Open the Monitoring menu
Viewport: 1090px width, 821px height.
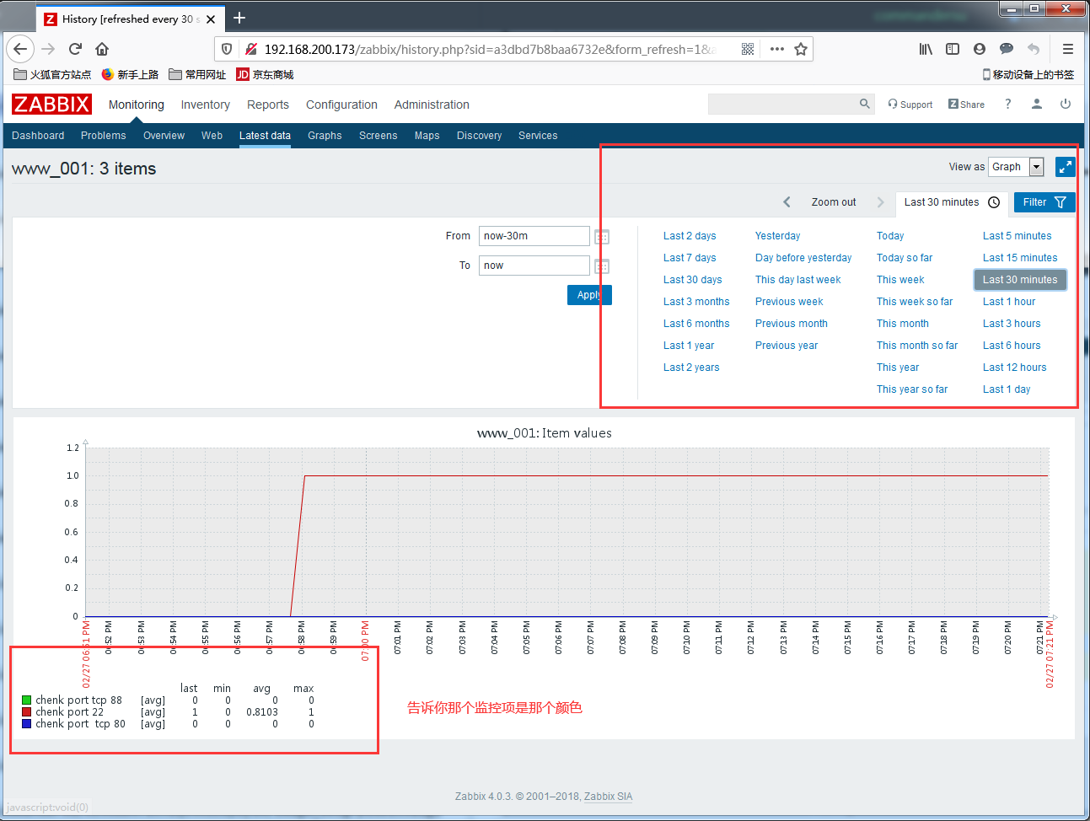click(x=137, y=105)
